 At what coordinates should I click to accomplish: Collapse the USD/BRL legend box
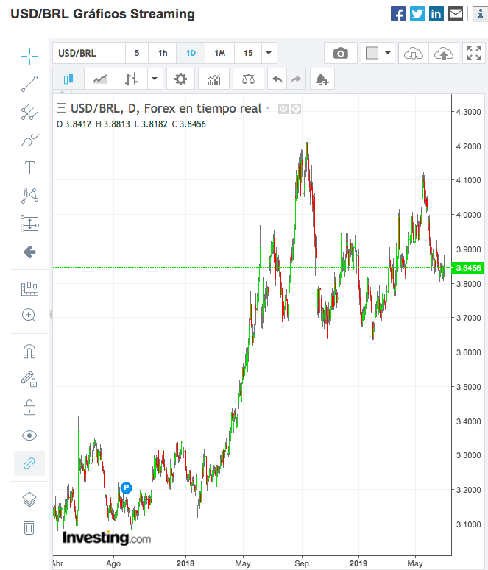pyautogui.click(x=62, y=108)
